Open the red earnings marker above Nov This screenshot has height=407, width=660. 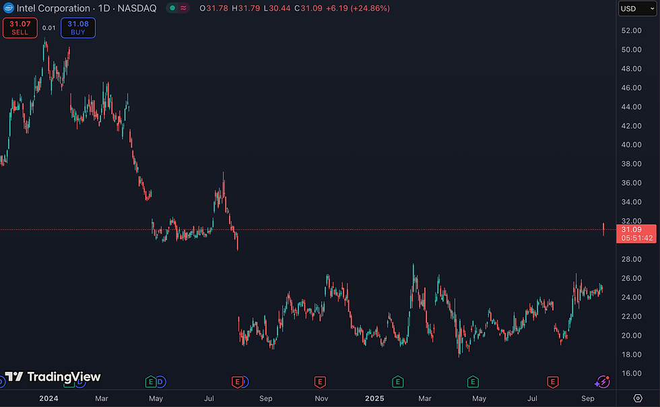click(x=320, y=382)
